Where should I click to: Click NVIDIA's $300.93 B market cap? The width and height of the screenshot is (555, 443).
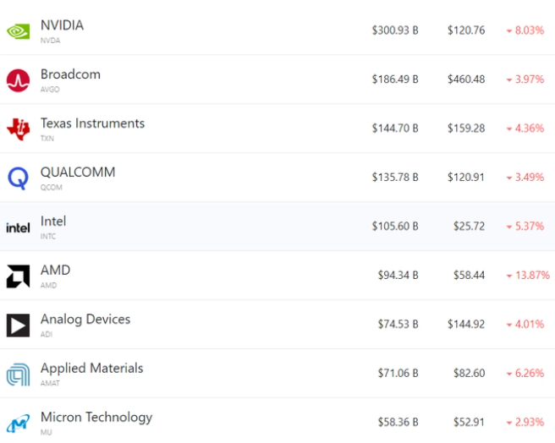coord(395,30)
